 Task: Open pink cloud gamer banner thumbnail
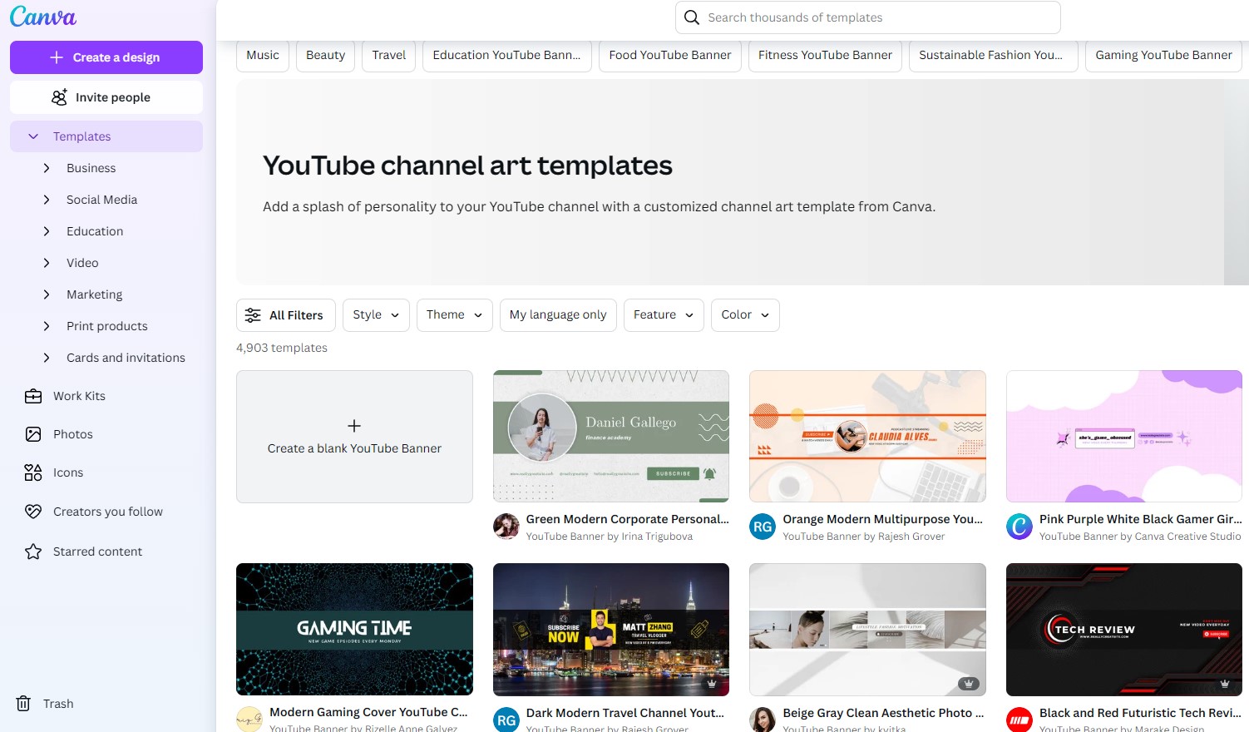(x=1124, y=437)
